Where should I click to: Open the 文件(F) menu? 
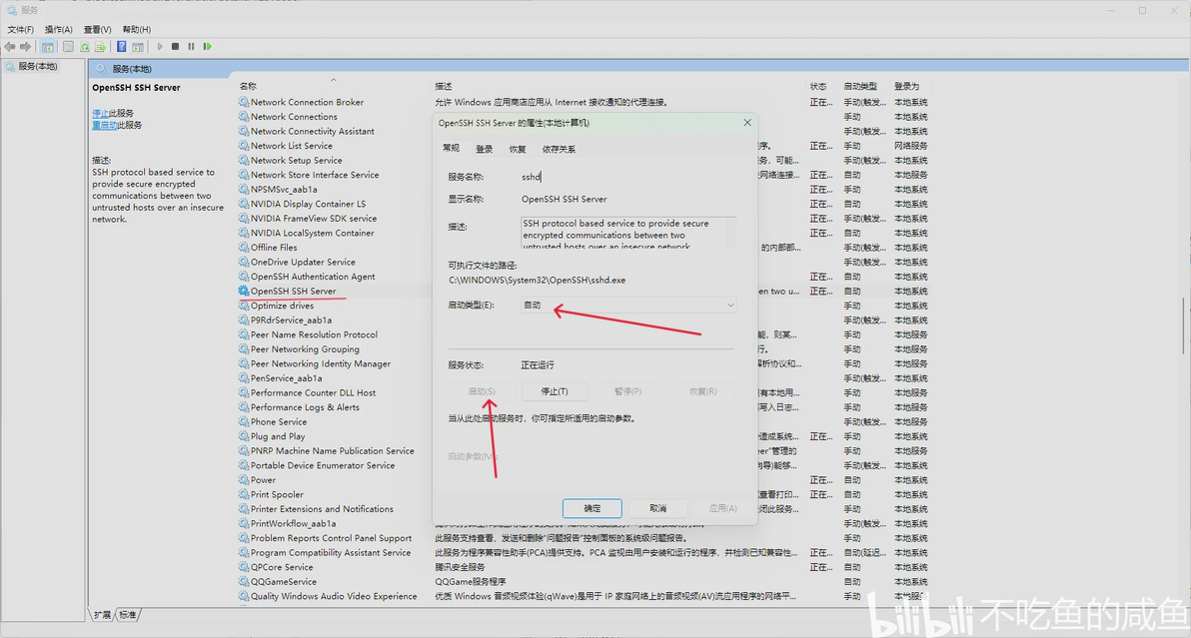coord(21,30)
